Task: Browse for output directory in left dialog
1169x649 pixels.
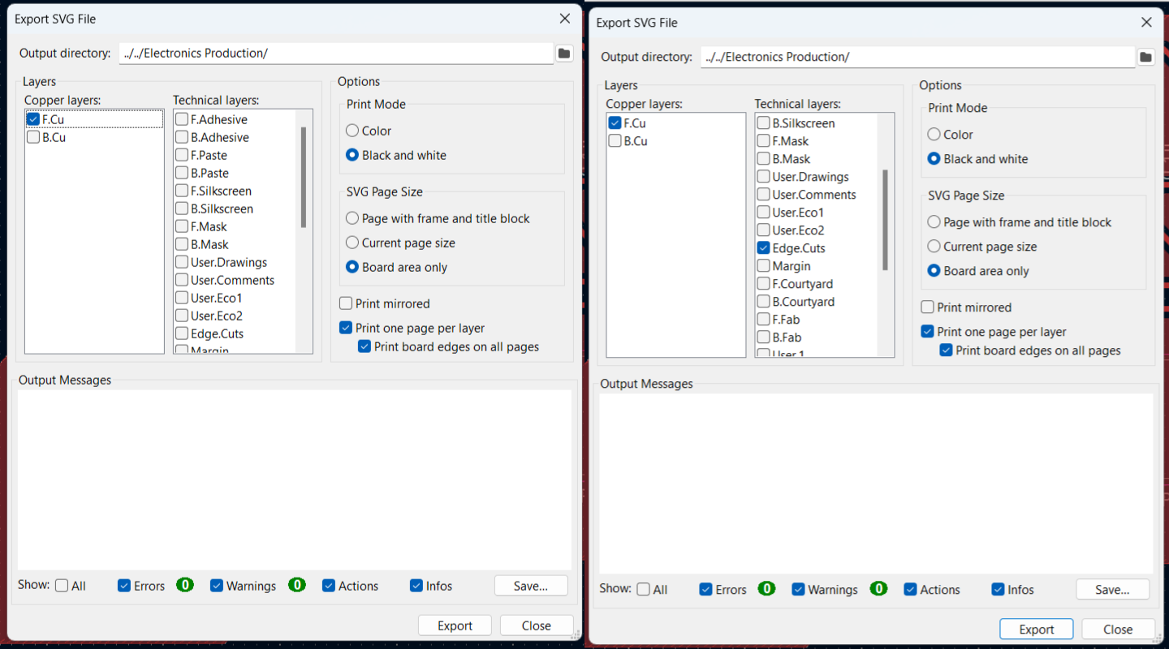Action: (564, 54)
